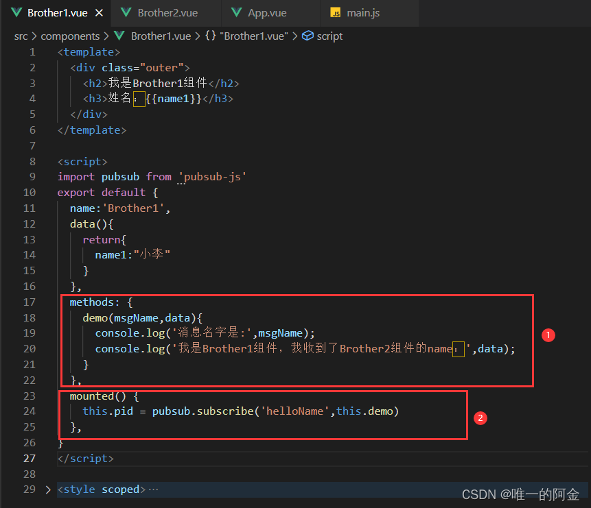Click 'pubsub-js' import string
Screen dimensions: 591x508
coord(212,177)
